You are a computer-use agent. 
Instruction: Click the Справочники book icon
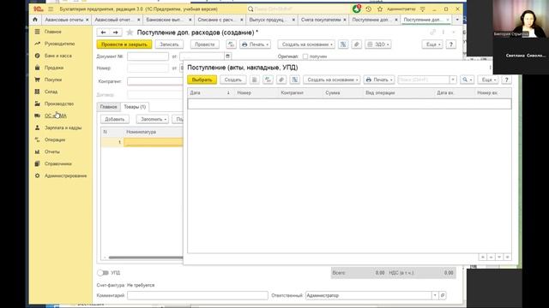tap(38, 163)
